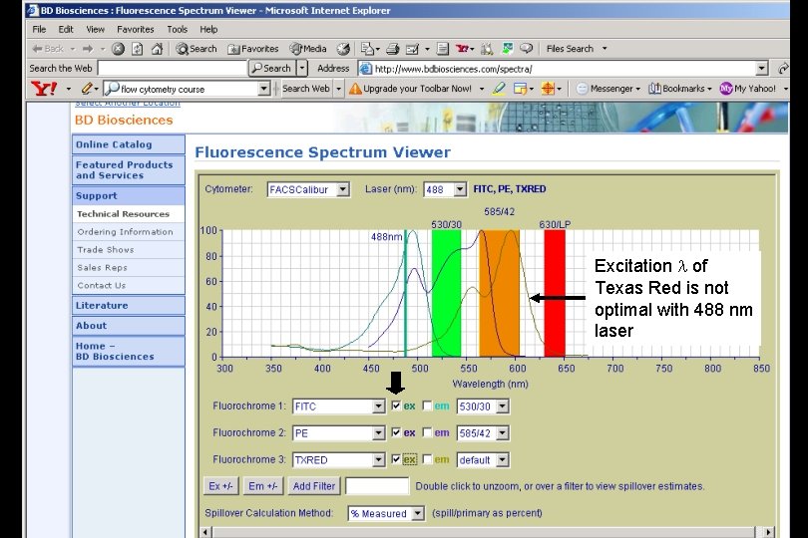
Task: Click the Messenger speech bubble icon
Action: pos(526,49)
